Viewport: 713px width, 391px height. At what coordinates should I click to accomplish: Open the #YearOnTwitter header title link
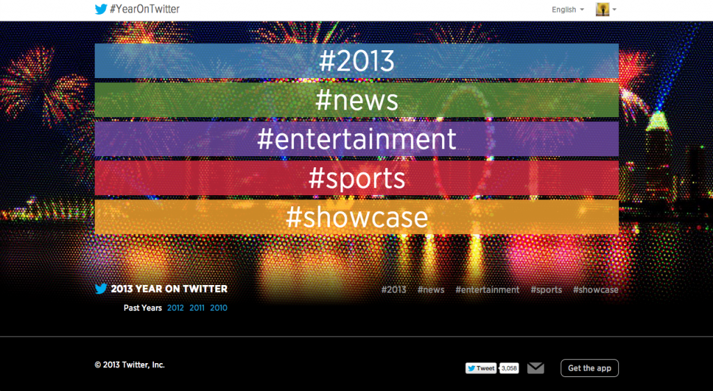pos(145,9)
